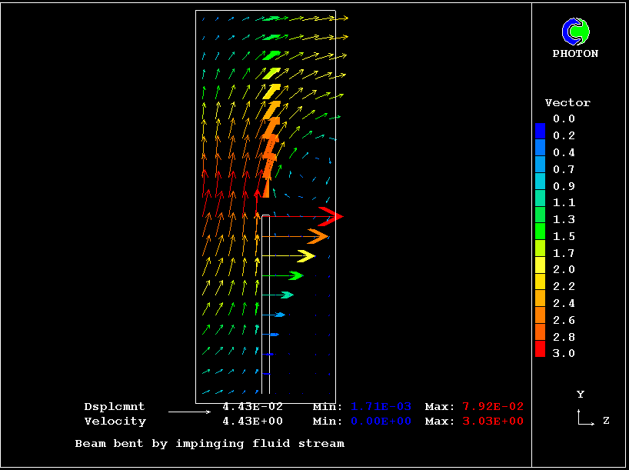The image size is (629, 470).
Task: Click the 'Beam bent by impinging fluid stream' title
Action: click(x=209, y=443)
